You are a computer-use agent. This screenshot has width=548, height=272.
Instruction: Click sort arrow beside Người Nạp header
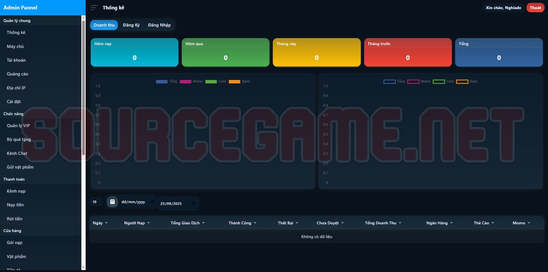pos(149,223)
